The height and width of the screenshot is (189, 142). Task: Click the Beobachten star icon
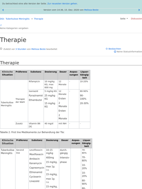[107, 49]
